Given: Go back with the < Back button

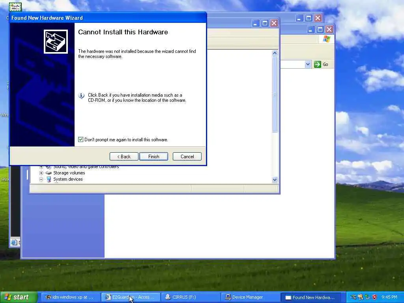Looking at the screenshot, I should 124,156.
